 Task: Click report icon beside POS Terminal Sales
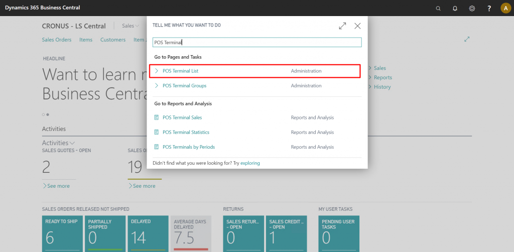pos(157,117)
